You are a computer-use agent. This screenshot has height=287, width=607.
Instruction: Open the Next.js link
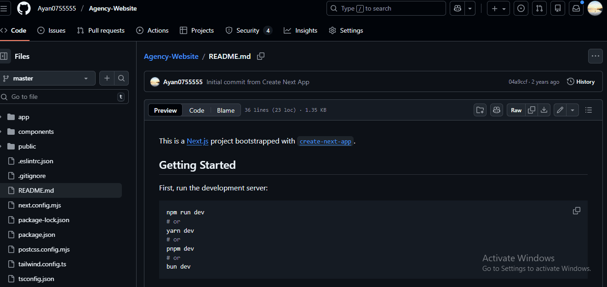click(x=197, y=141)
